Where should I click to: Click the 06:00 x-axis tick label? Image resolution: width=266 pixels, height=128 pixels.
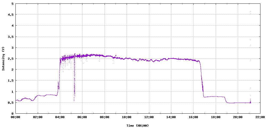pos(82,117)
